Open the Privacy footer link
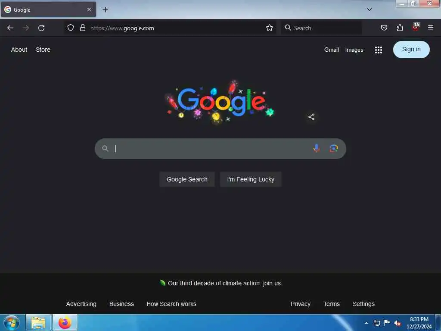Image resolution: width=441 pixels, height=331 pixels. [300, 304]
